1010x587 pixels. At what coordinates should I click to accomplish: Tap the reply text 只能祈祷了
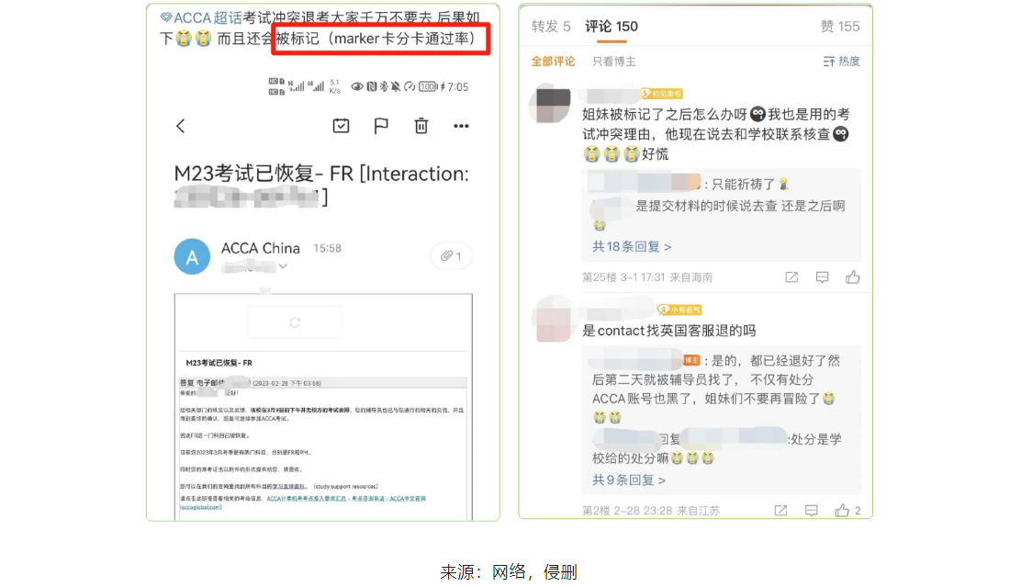pos(744,185)
